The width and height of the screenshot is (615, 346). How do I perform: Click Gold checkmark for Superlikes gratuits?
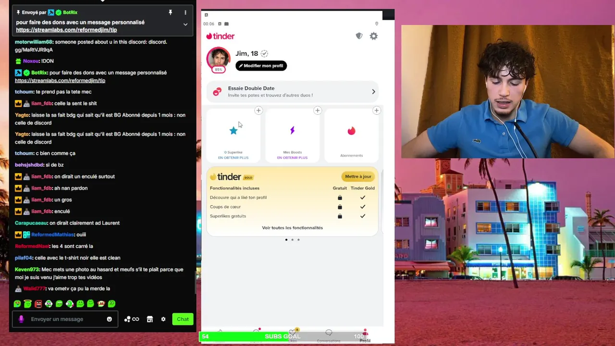pos(363,216)
